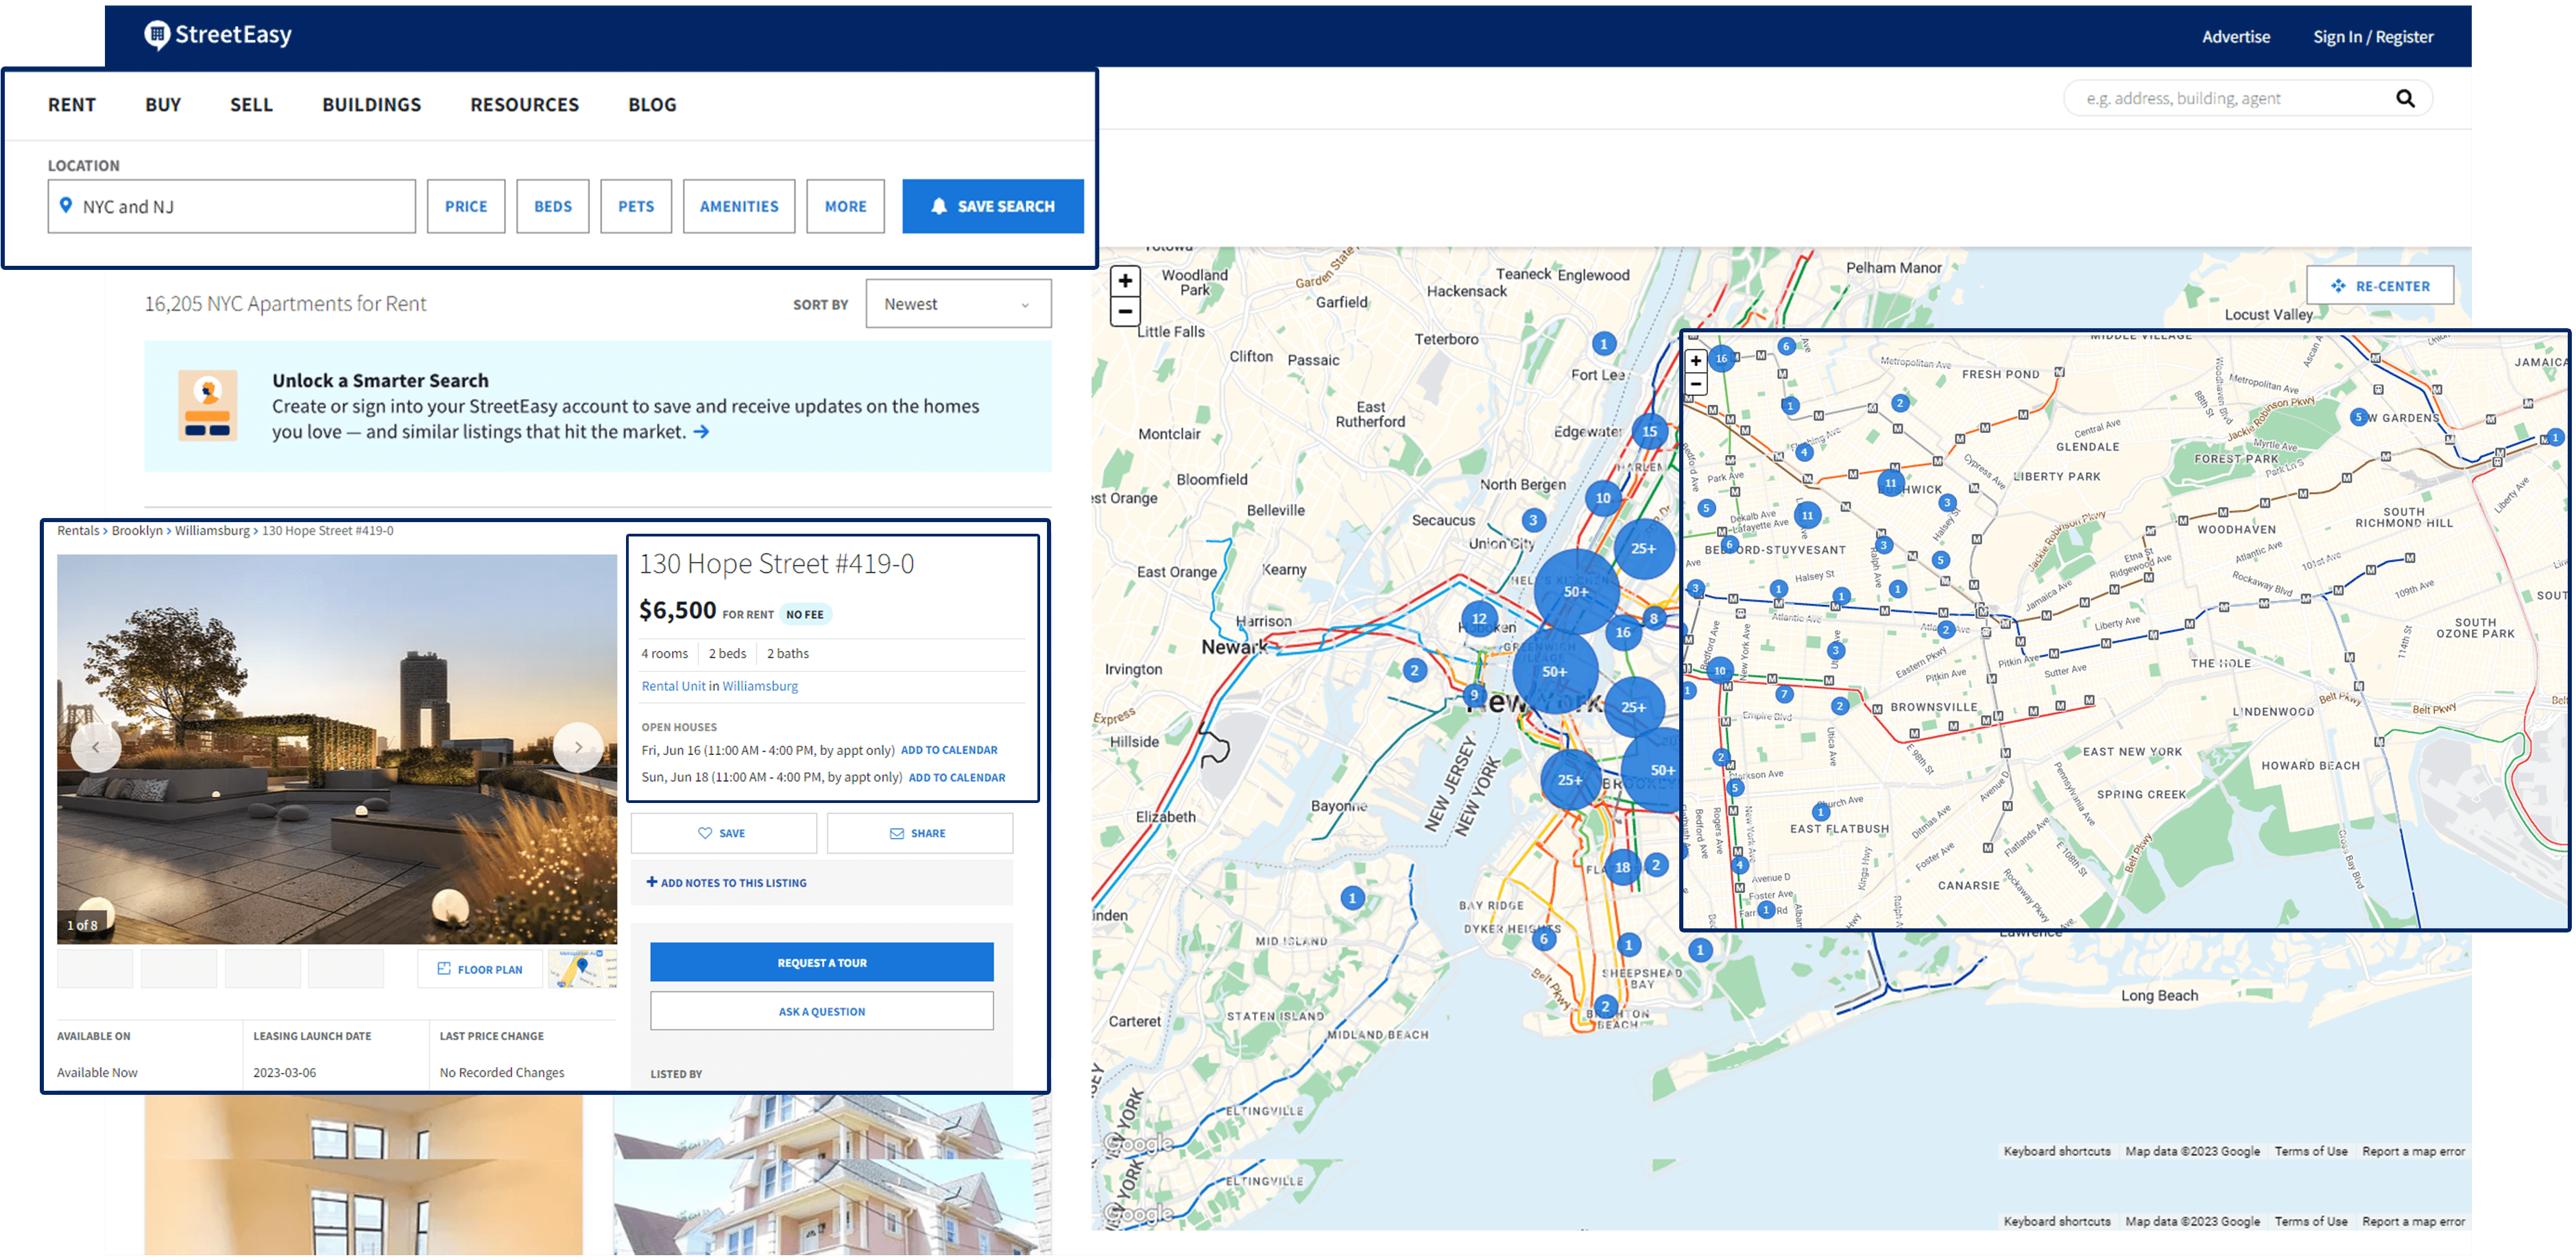Click the inset map marker 5 near Kew Gardens

click(x=2359, y=417)
